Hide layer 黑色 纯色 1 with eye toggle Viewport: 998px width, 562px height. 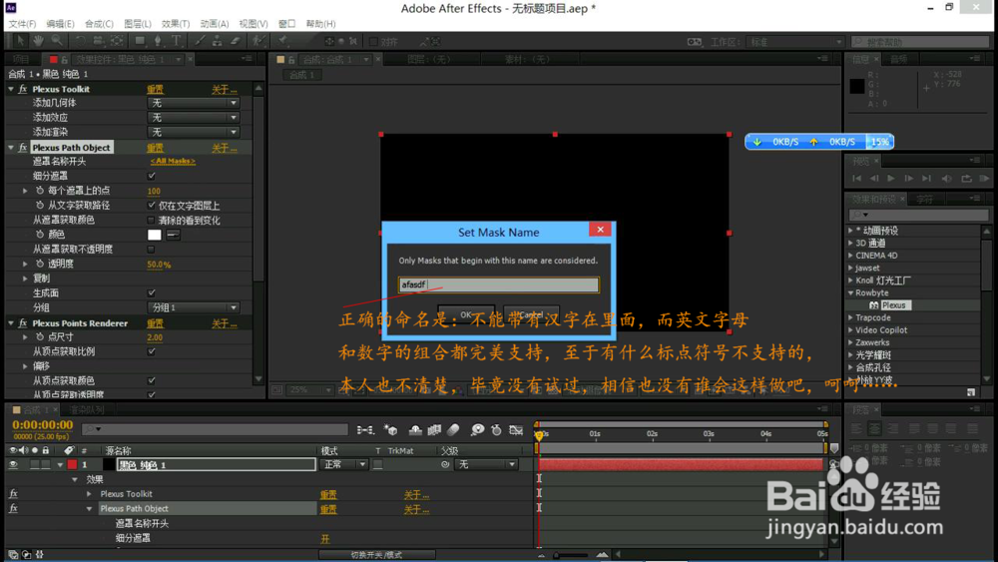[x=13, y=464]
